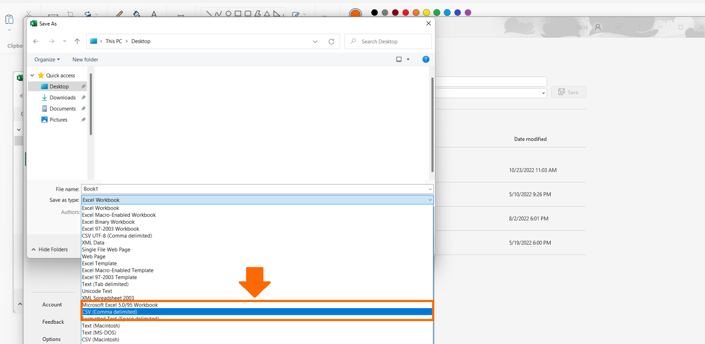Screen dimensions: 705x344
Task: Go up one folder level
Action: tap(77, 41)
